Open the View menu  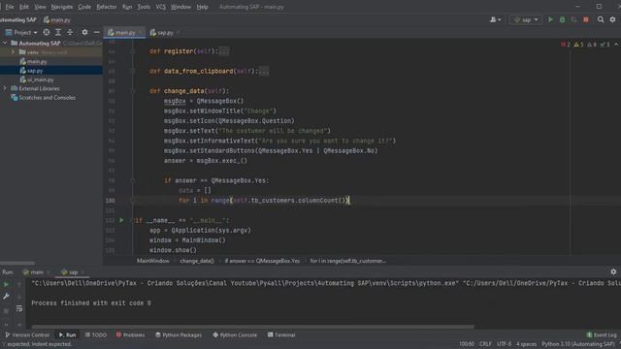pyautogui.click(x=40, y=7)
